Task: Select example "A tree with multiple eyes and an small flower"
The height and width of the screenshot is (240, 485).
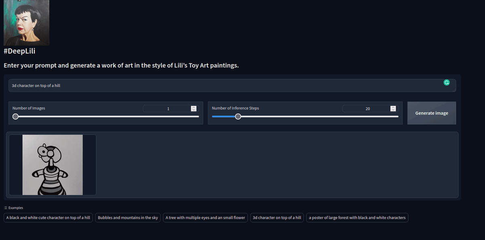Action: pos(205,218)
